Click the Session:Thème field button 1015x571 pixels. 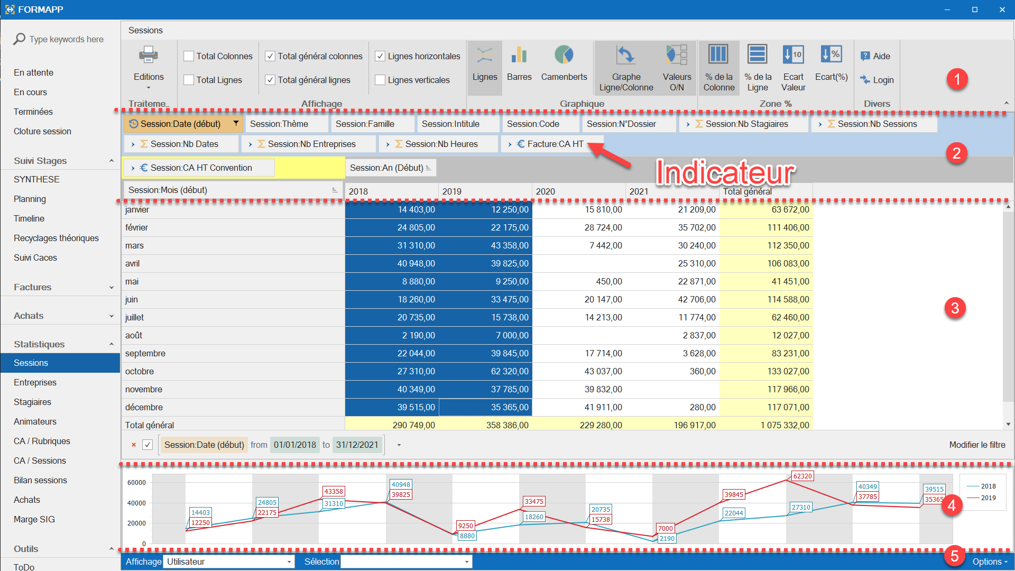tap(287, 124)
